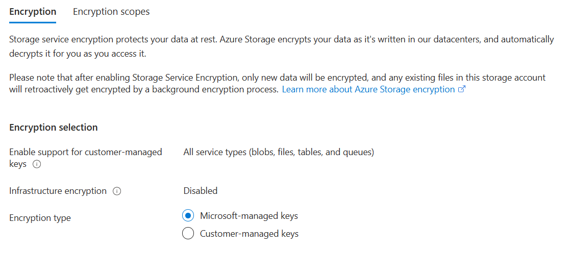Click blue underline beneath the Encryption tab

click(33, 22)
